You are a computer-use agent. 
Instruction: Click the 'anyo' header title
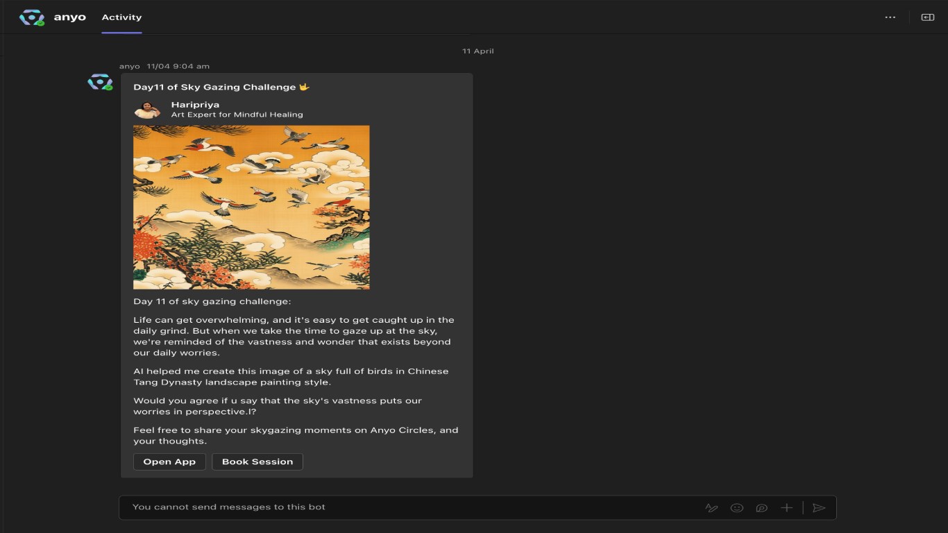pyautogui.click(x=70, y=17)
